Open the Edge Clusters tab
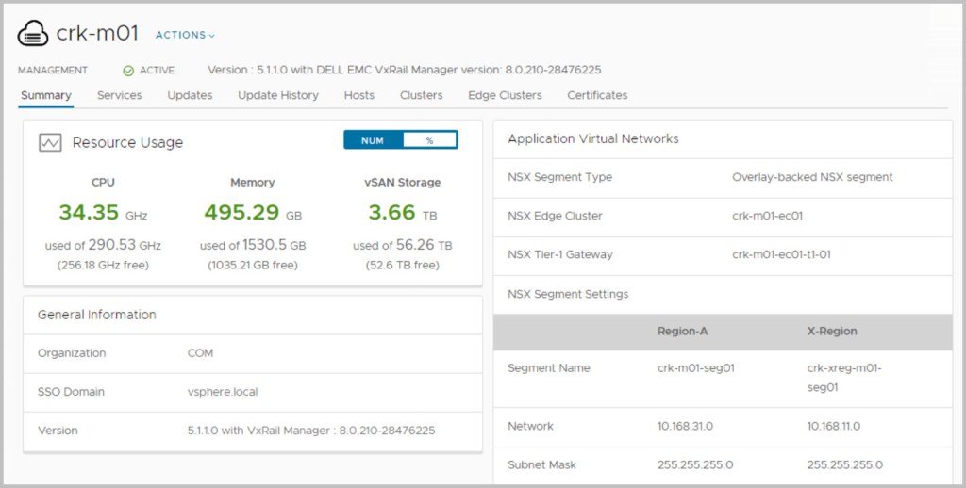Screen dimensions: 966x488 505,95
